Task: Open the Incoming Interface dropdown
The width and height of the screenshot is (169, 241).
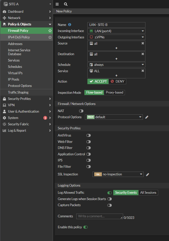Action: pos(116,31)
